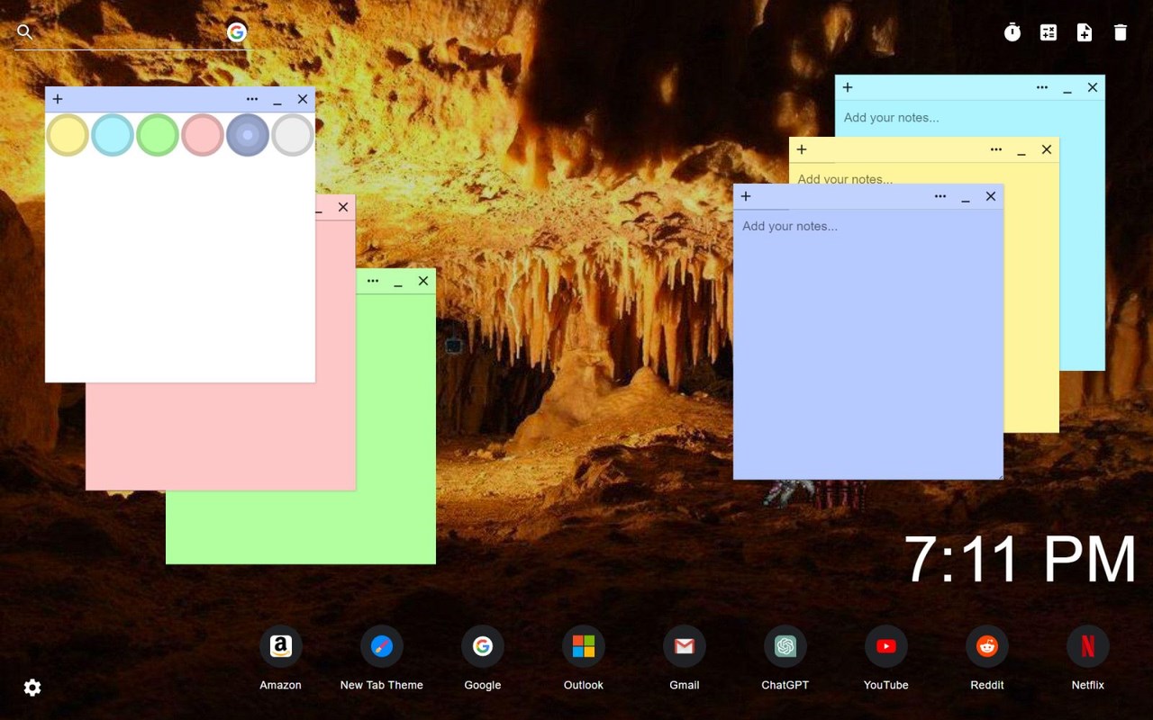Click the cyan note's 'Add your notes...' text area
The height and width of the screenshot is (720, 1153).
pos(970,118)
